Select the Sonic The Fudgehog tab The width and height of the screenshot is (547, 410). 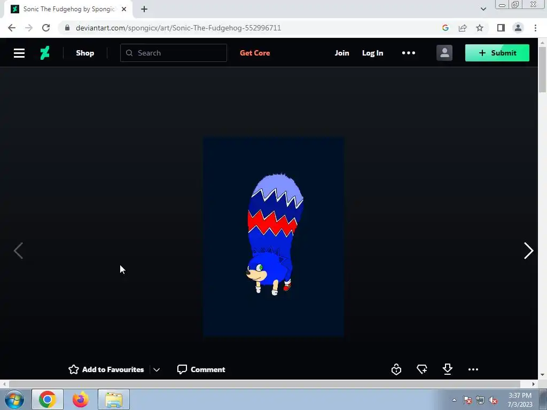pos(68,9)
